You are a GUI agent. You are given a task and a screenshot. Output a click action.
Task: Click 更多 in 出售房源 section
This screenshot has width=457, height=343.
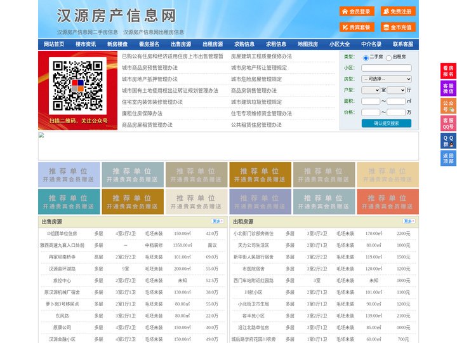(x=218, y=222)
